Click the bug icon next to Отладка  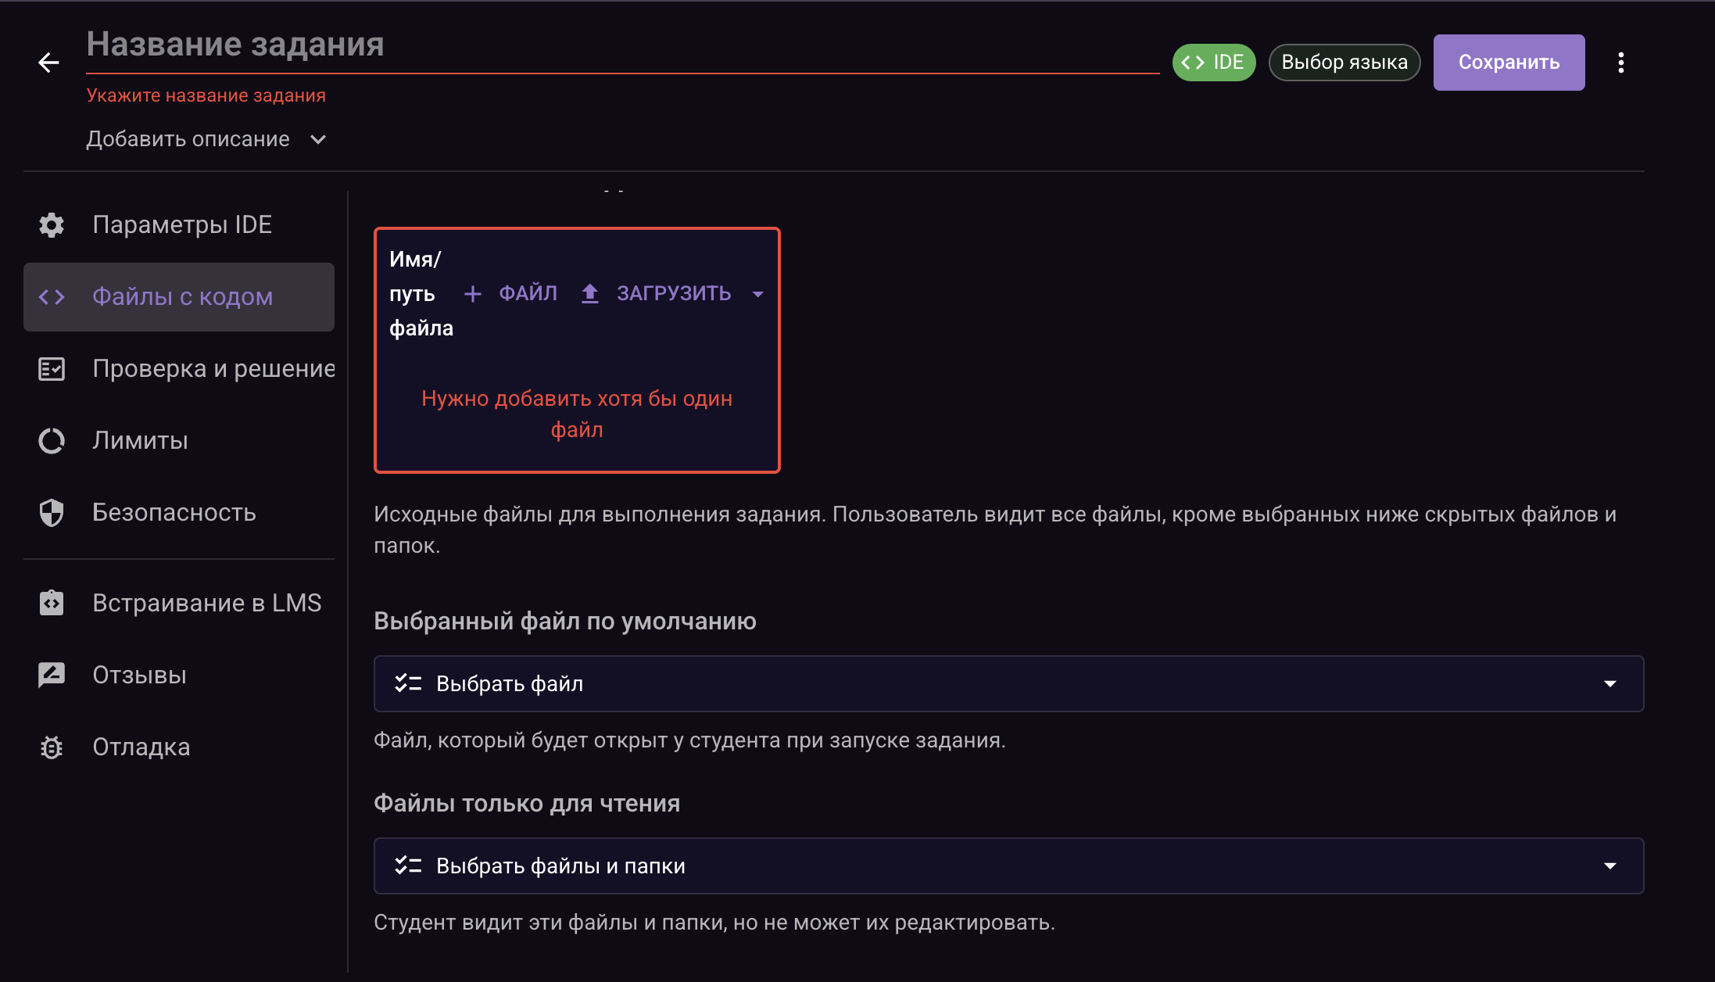52,747
